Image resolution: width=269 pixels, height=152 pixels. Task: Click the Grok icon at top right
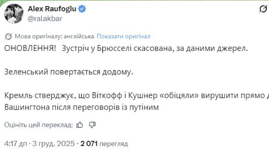pos(263,10)
